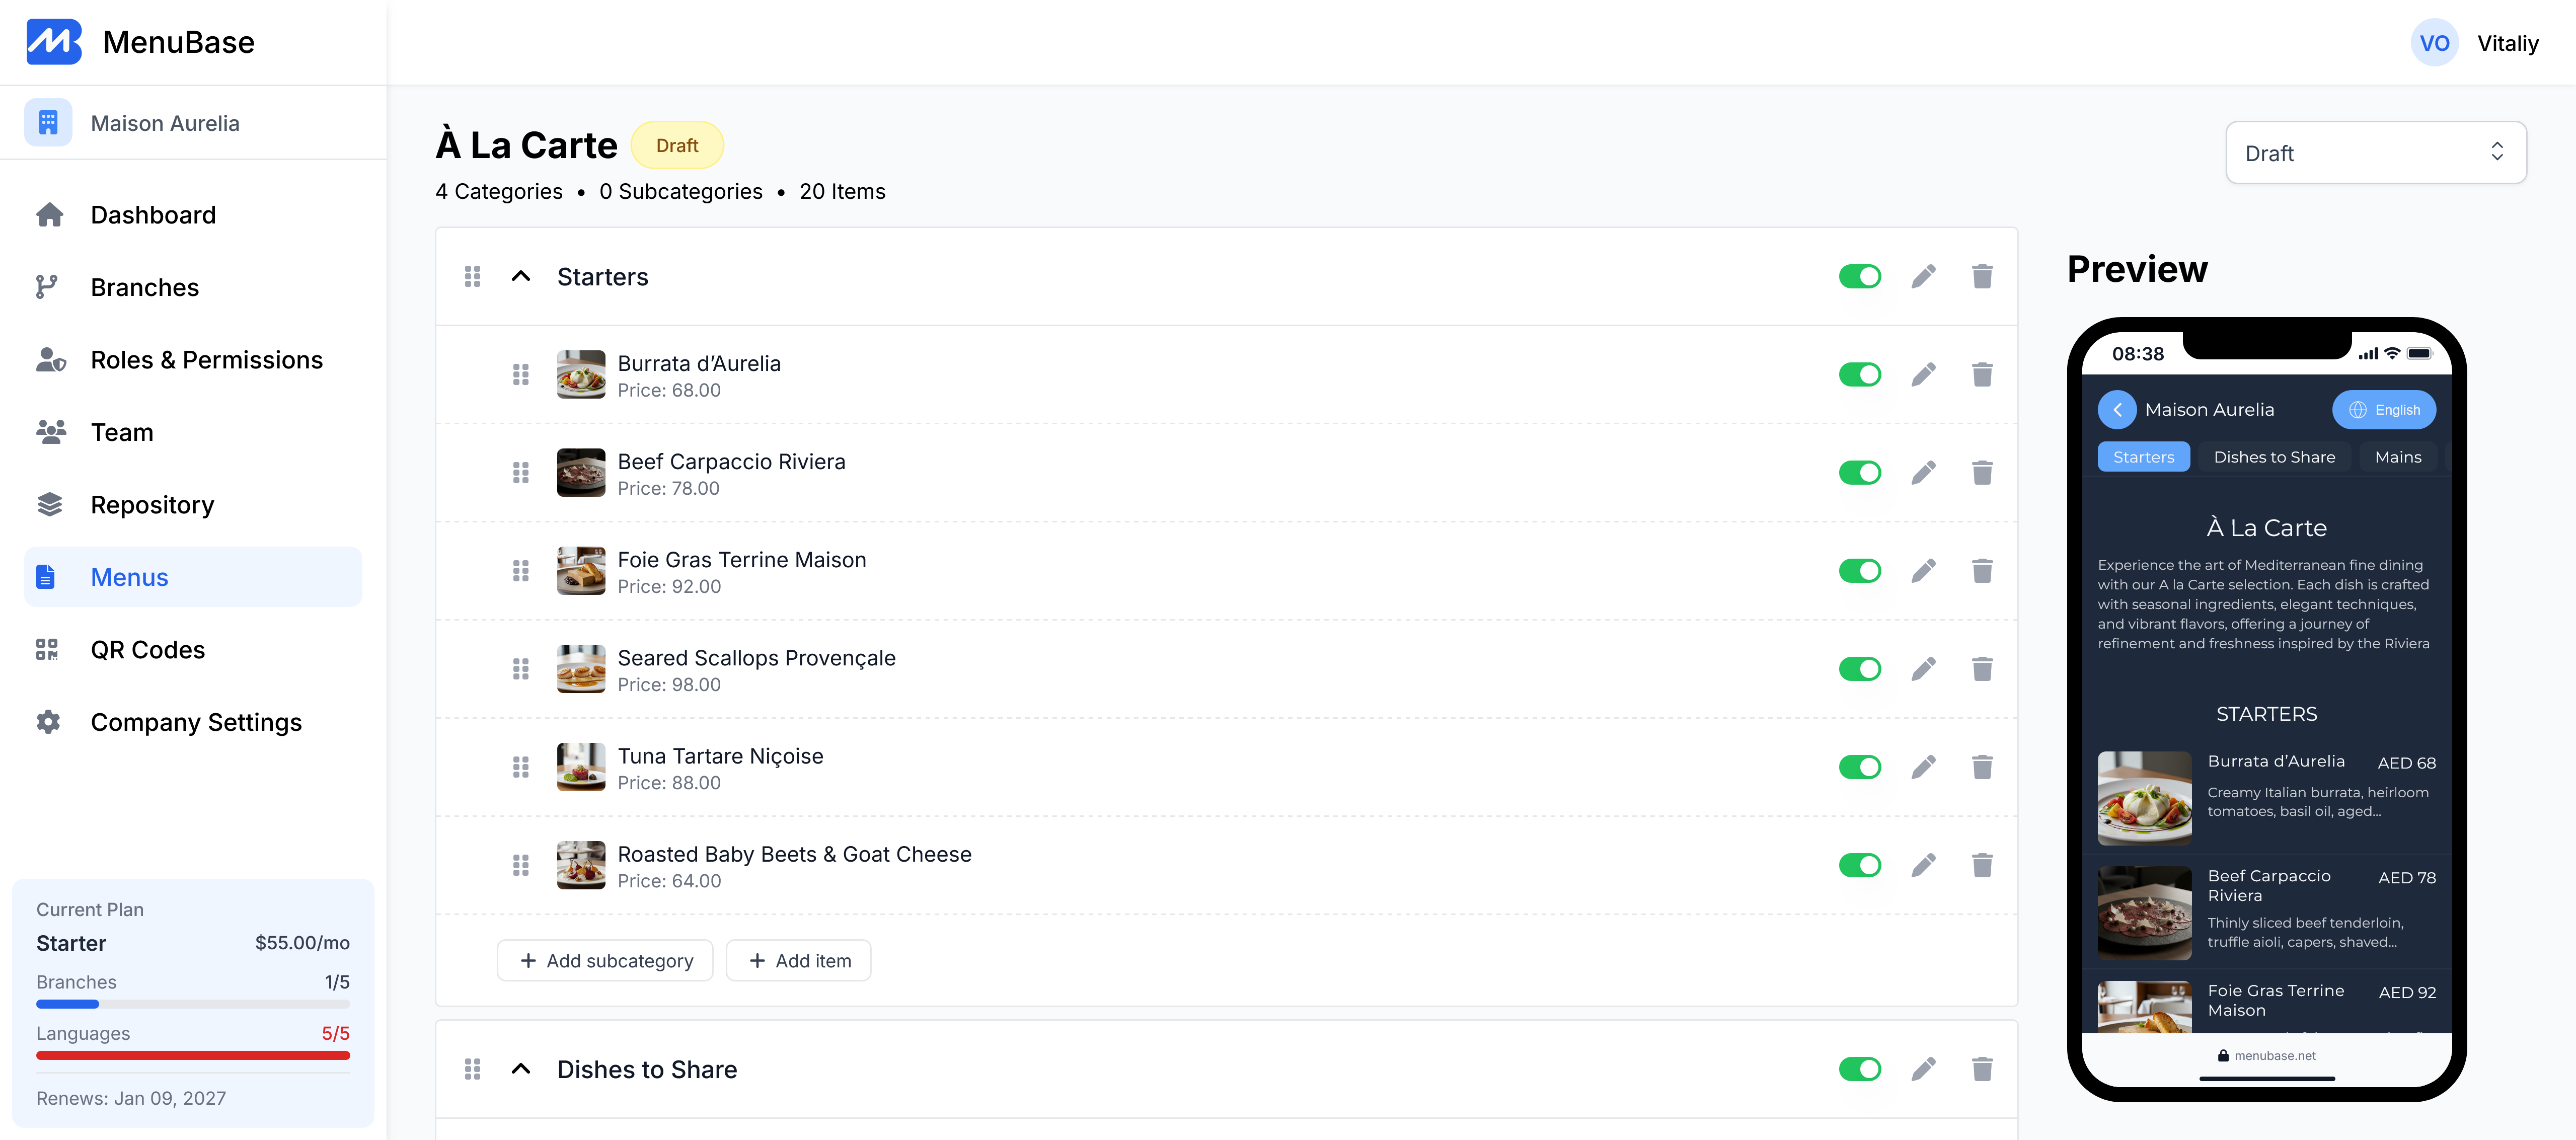Screen dimensions: 2576x1140
Task: Collapse the Dishes to Share section
Action: [x=521, y=1068]
